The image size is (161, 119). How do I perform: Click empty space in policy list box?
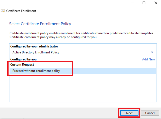(x=83, y=88)
